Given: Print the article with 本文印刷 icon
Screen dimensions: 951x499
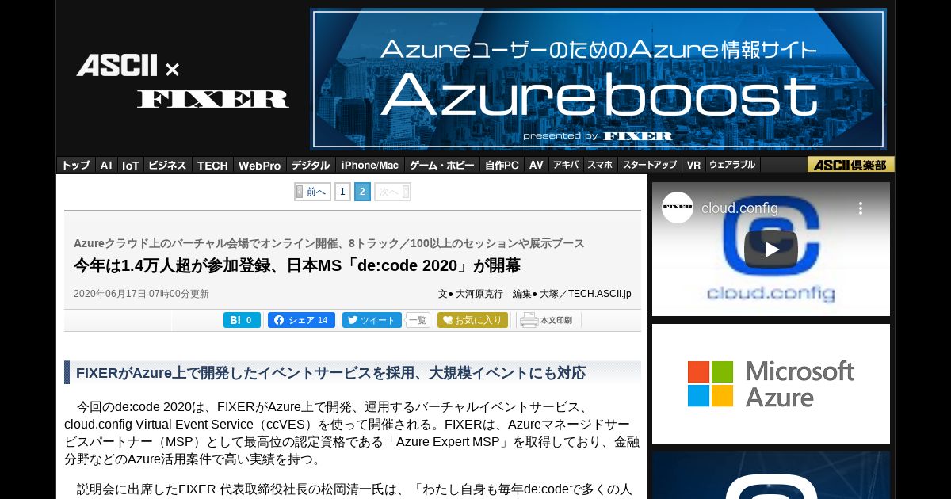Looking at the screenshot, I should 547,320.
